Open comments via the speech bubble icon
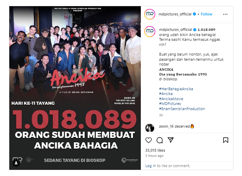Viewport: 242px width, 176px height. click(x=160, y=140)
